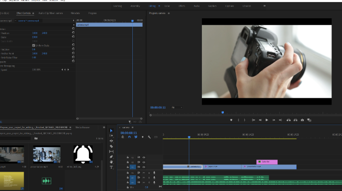Click the Extract button in Program monitor
Image resolution: width=342 pixels, height=191 pixels.
[x=295, y=120]
